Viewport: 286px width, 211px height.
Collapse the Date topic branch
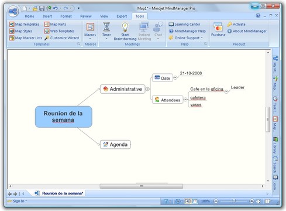coord(175,77)
